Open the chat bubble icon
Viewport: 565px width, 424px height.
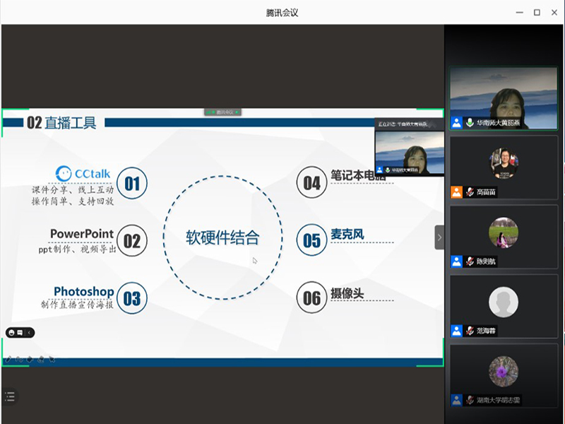coord(20,332)
